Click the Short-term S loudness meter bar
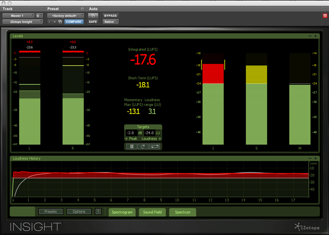 [x=257, y=99]
